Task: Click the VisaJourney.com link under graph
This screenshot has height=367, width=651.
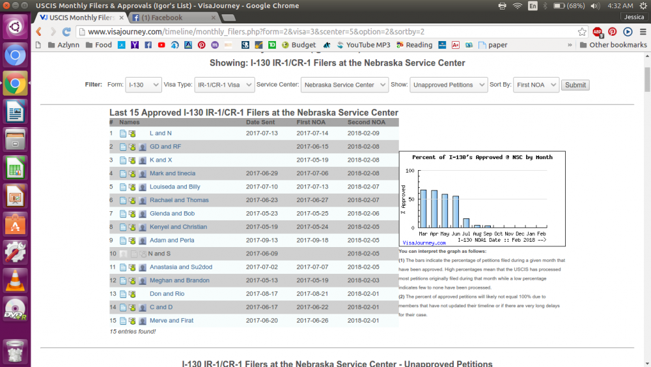Action: [424, 242]
